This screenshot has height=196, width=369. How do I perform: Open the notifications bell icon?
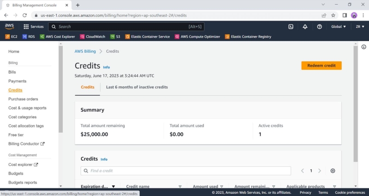pos(305,27)
